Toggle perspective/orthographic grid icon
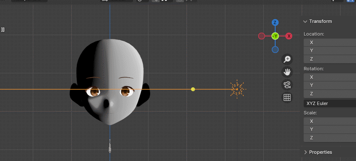The image size is (356, 161). [287, 98]
